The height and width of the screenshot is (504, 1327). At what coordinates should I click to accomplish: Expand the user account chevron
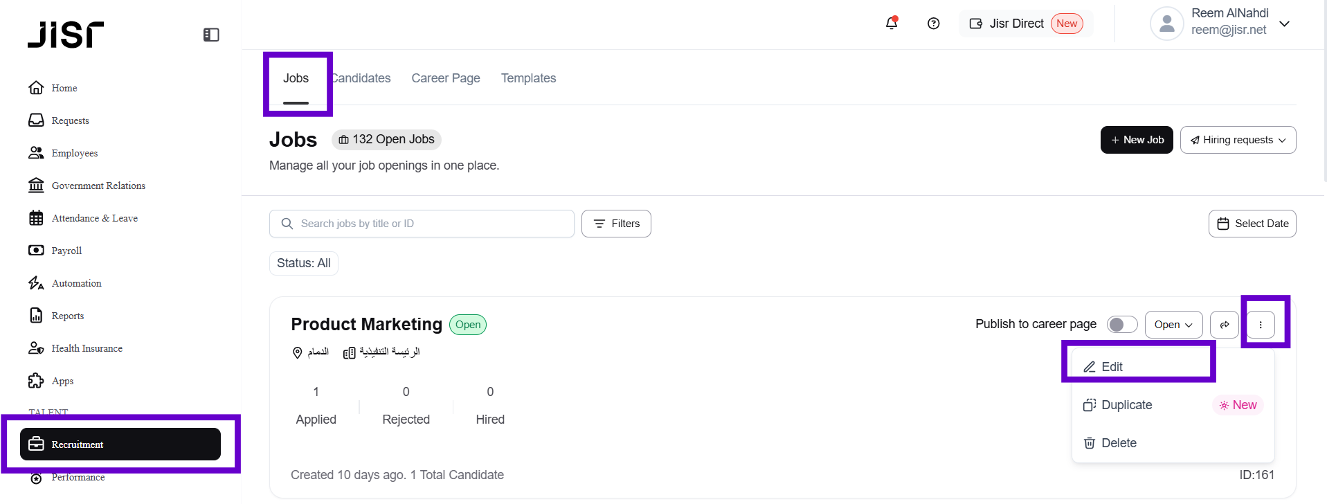click(x=1285, y=24)
